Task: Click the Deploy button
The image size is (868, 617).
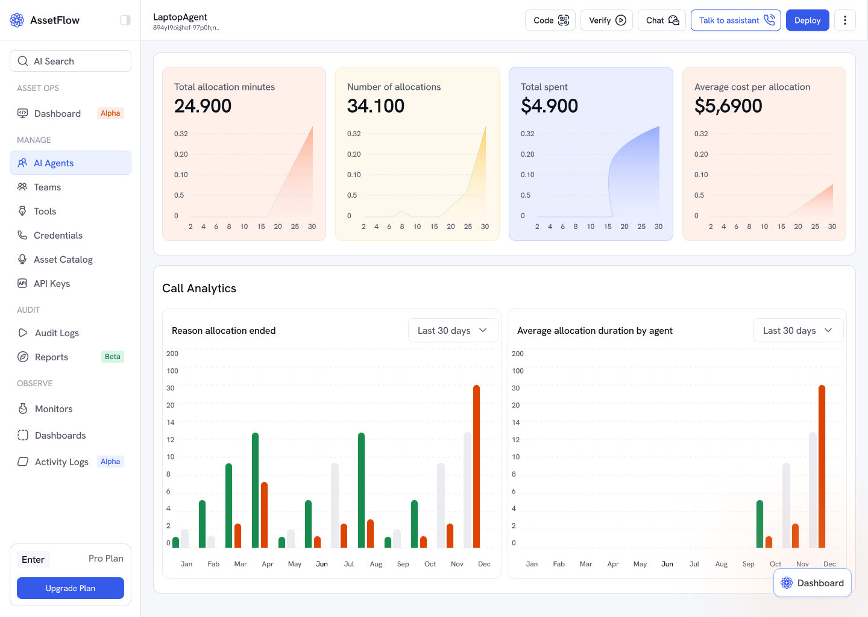Action: click(808, 20)
